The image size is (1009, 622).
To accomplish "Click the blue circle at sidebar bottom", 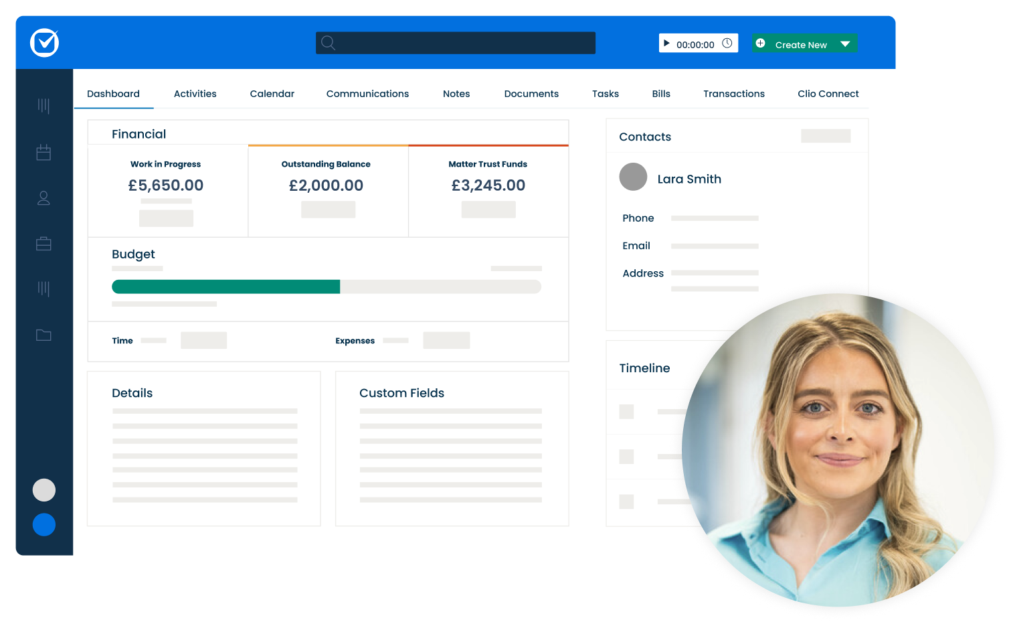I will click(x=44, y=525).
